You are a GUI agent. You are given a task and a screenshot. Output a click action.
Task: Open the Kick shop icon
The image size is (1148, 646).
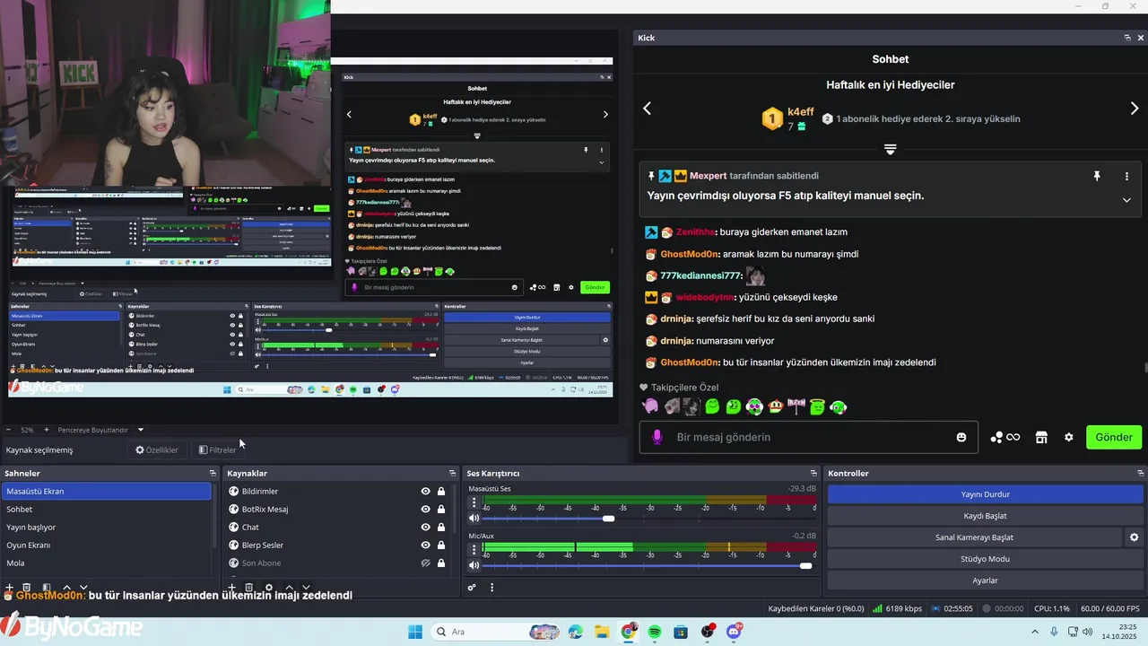coord(1041,437)
